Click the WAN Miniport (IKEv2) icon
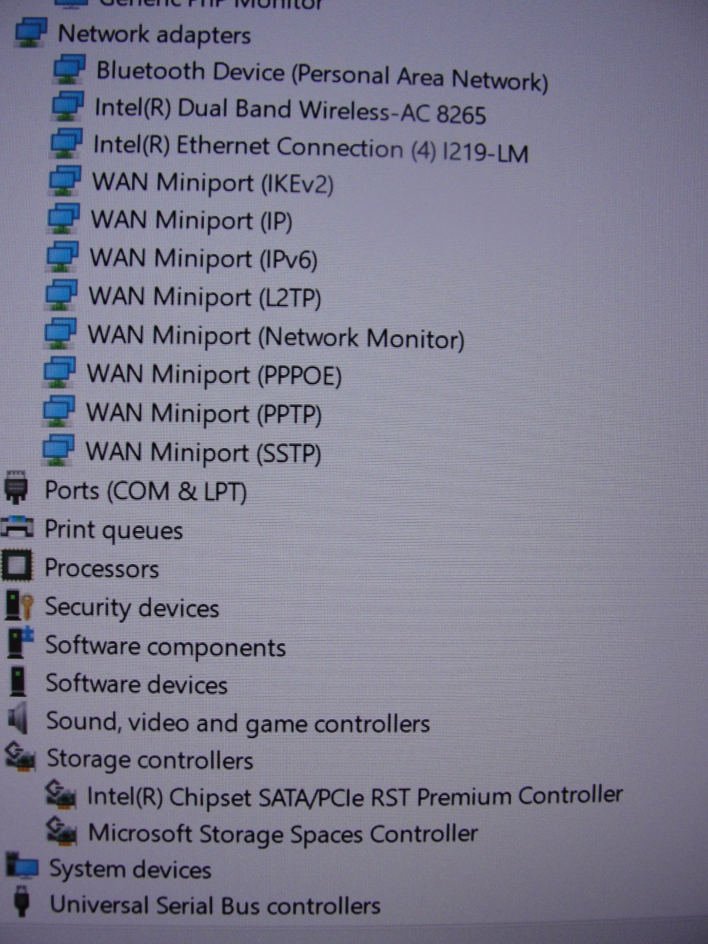Viewport: 708px width, 944px height. (65, 181)
